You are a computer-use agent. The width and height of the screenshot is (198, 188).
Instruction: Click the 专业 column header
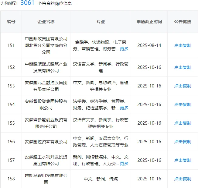pos(101,22)
